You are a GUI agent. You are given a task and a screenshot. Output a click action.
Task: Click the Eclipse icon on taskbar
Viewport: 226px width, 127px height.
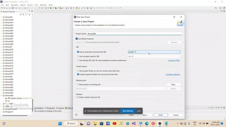tap(160, 123)
